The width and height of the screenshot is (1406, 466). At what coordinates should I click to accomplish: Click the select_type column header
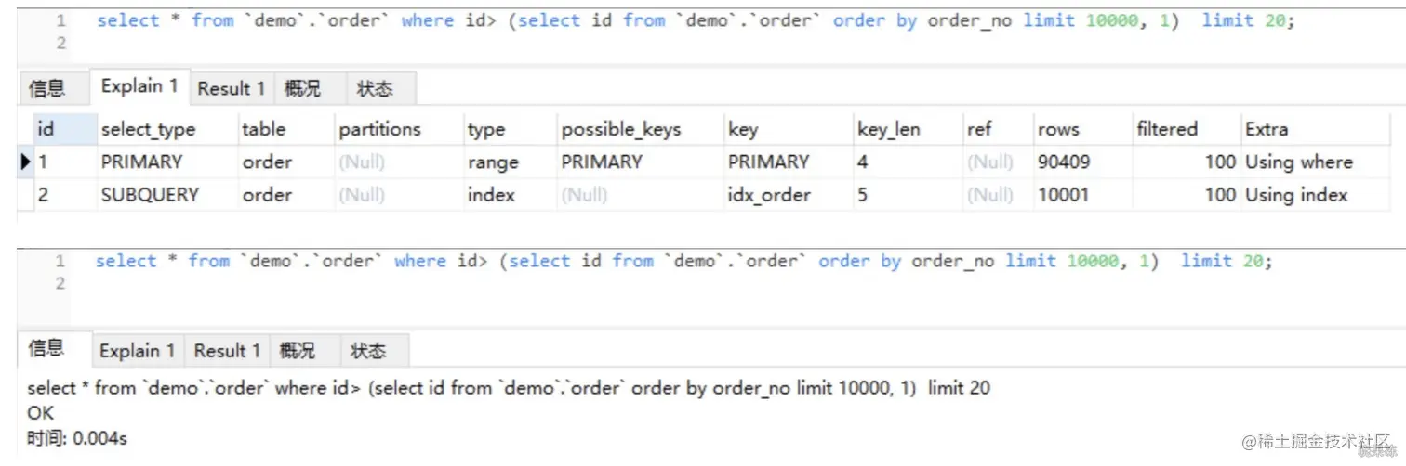166,129
